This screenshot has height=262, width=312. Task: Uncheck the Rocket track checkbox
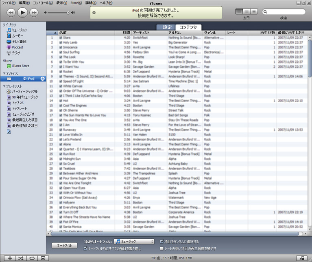pyautogui.click(x=61, y=72)
